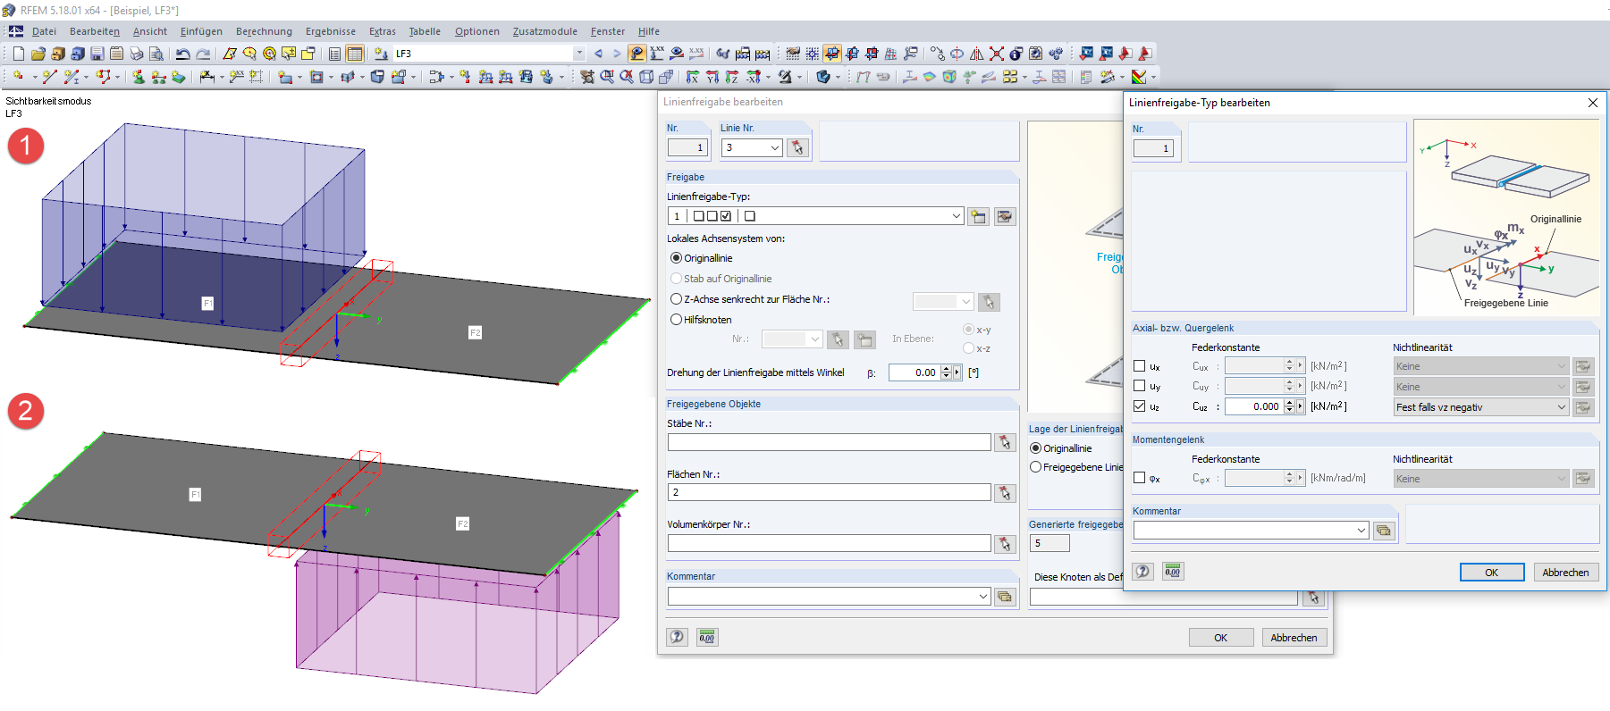Open the Zusatzmodule menu
The image size is (1610, 711).
click(x=545, y=31)
